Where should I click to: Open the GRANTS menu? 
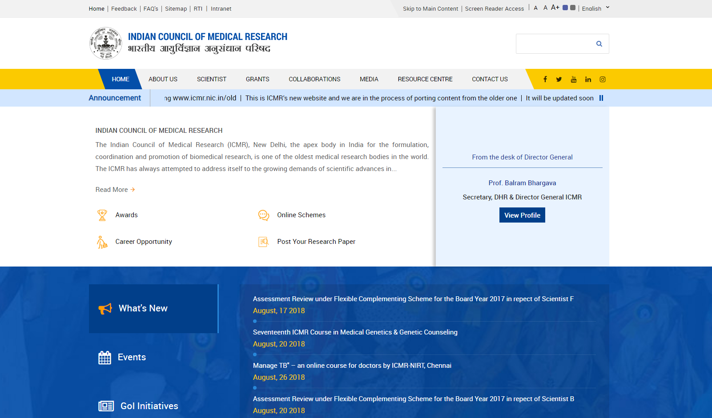click(257, 79)
